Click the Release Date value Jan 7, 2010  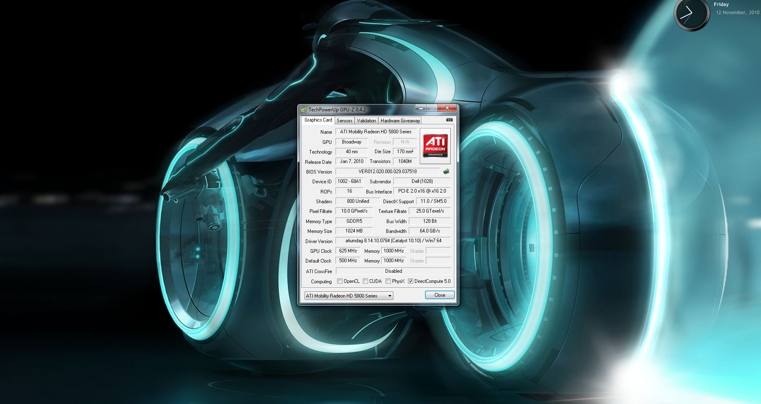click(351, 161)
